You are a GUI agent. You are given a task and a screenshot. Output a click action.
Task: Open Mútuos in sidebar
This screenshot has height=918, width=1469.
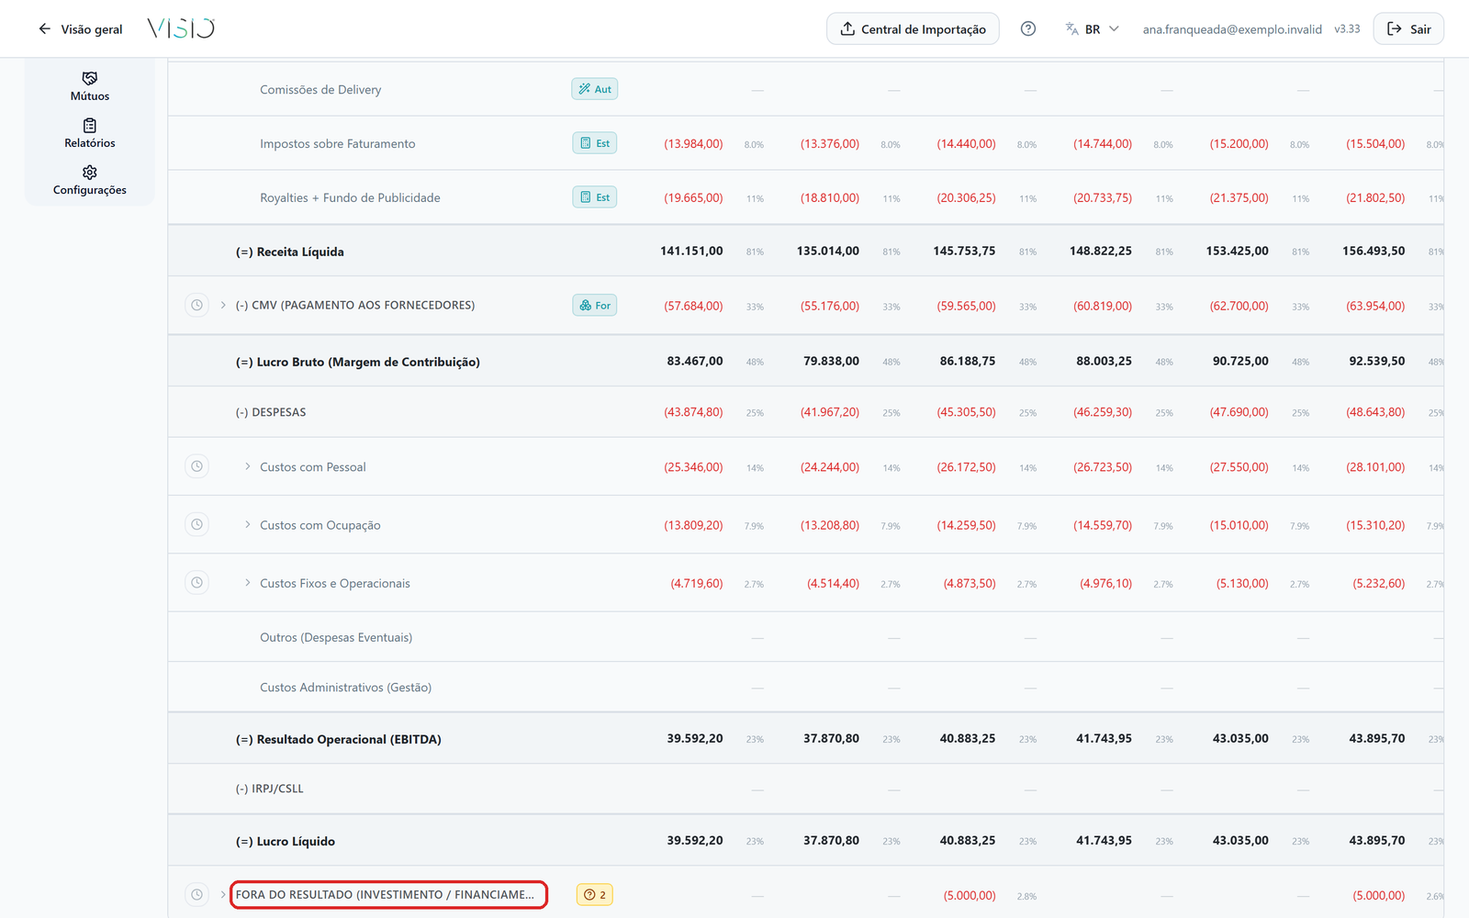(x=90, y=86)
